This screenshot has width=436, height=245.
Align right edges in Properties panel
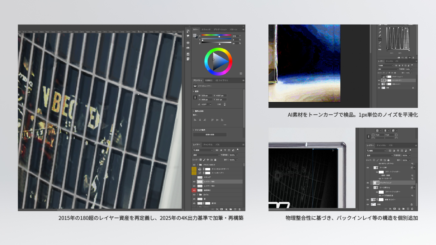[205, 120]
